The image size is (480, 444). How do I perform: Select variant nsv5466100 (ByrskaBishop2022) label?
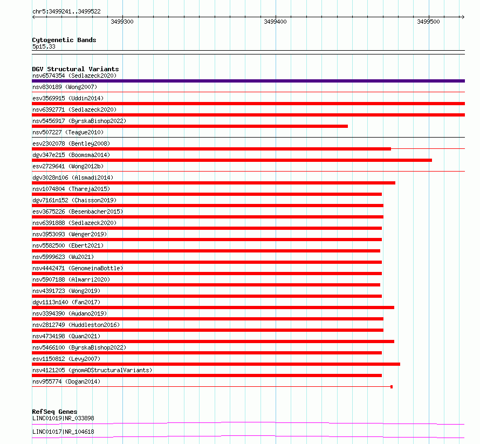click(x=79, y=347)
